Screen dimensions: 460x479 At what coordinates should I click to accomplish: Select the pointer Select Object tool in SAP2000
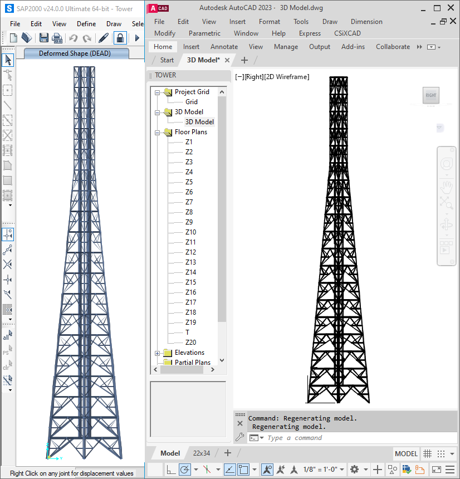pos(8,60)
